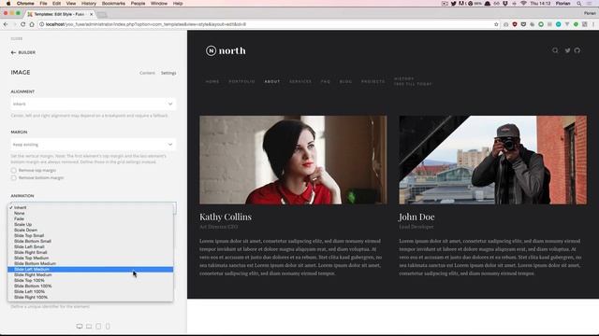Open Chrome History menu
The width and height of the screenshot is (599, 336).
pyautogui.click(x=89, y=4)
